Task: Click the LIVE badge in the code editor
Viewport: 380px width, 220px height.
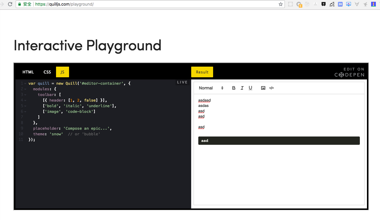Action: pyautogui.click(x=182, y=82)
